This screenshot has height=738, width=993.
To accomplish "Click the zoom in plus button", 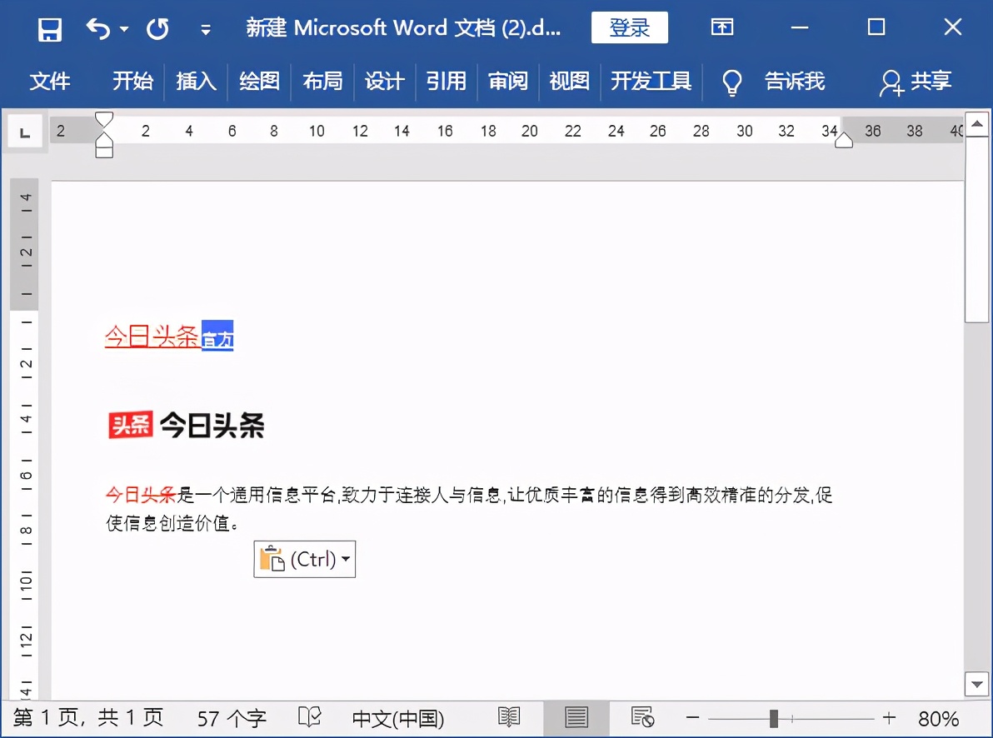I will [x=889, y=718].
